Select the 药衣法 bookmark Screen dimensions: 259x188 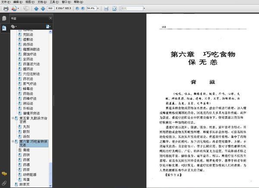tap(28, 79)
